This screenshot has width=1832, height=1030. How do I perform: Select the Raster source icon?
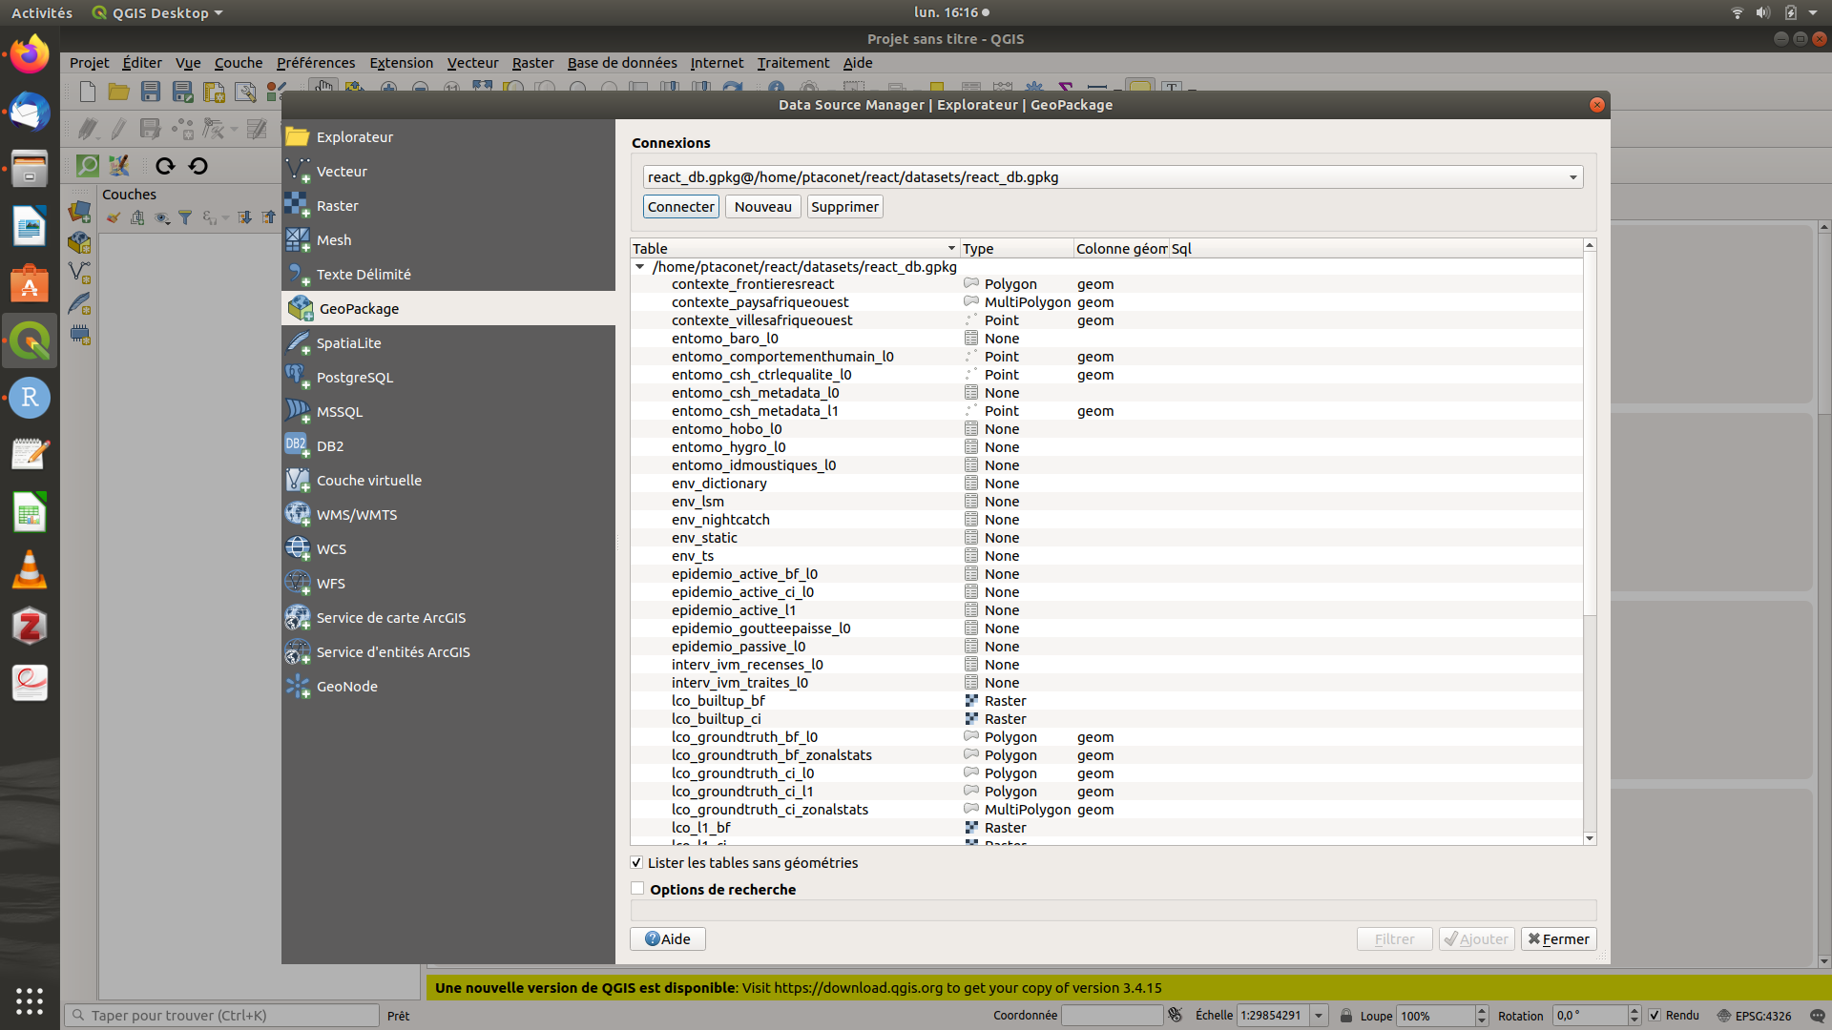click(298, 205)
